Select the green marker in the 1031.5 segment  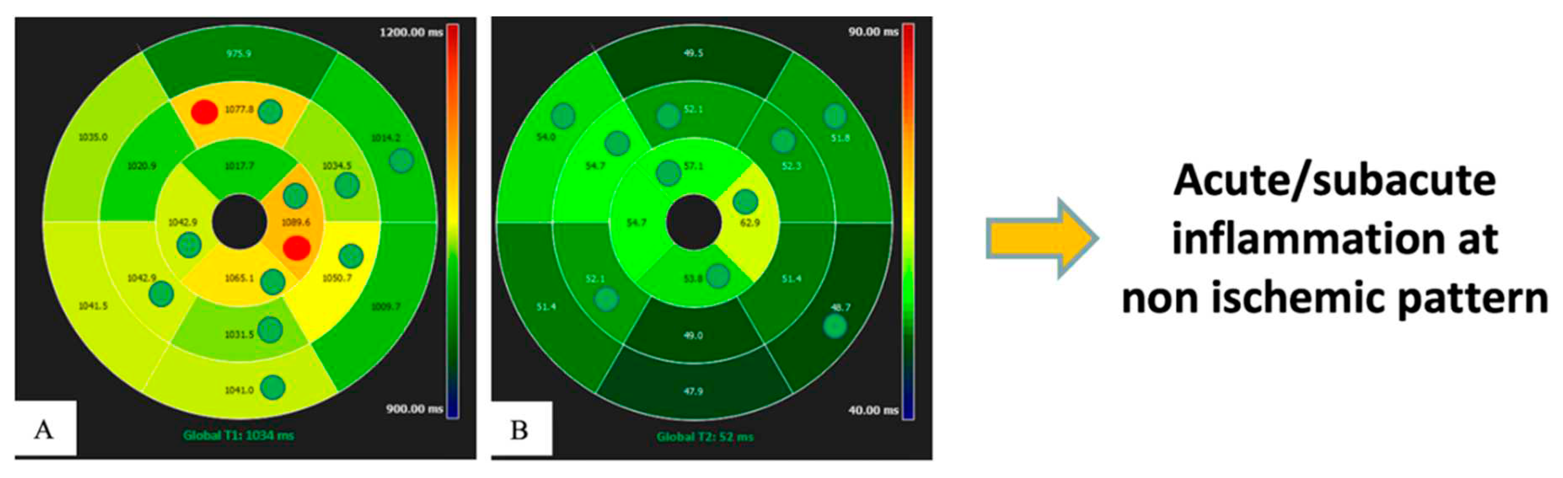click(x=270, y=330)
